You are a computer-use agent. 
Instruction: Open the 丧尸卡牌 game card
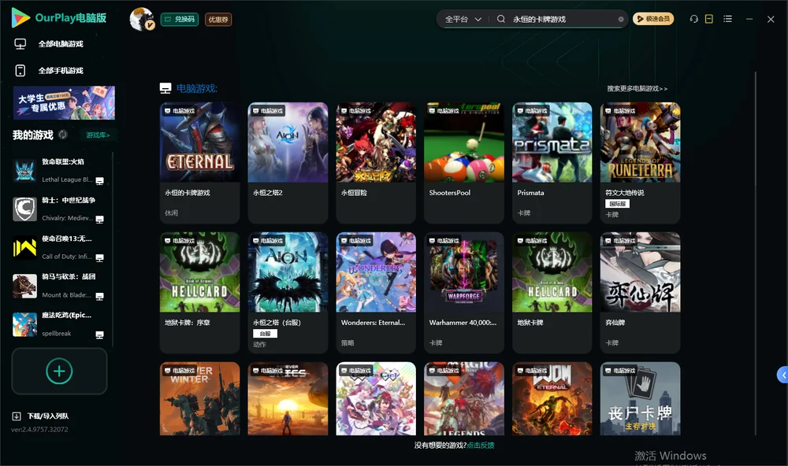click(x=640, y=399)
